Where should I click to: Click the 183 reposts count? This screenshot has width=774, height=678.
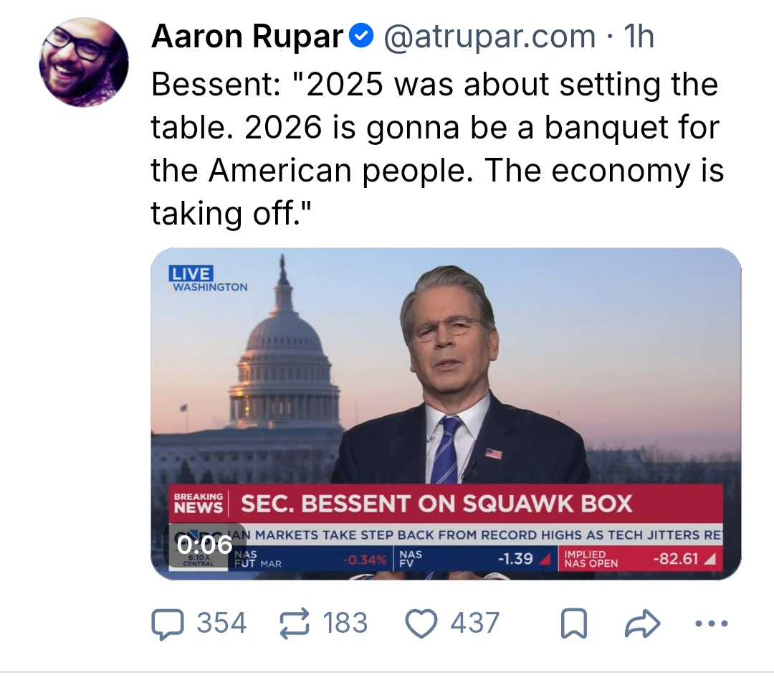[x=345, y=623]
